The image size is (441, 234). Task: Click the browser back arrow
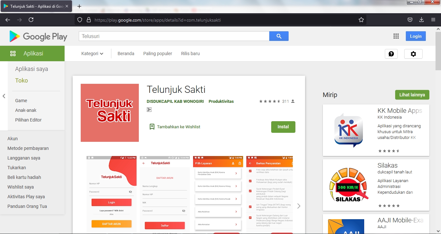point(8,20)
